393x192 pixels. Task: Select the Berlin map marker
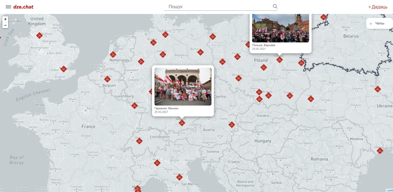[200, 52]
